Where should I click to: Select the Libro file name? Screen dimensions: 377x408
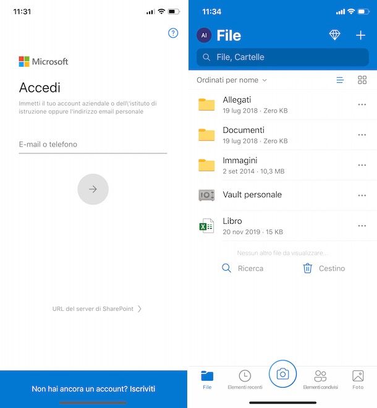tap(232, 221)
